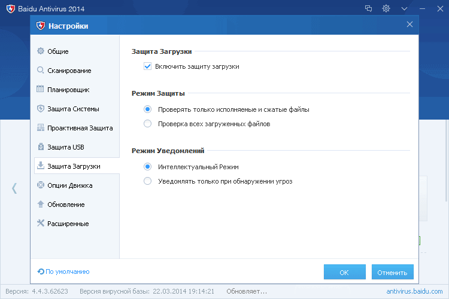The image size is (449, 299).
Task: Open the feedback chat icon in main title bar
Action: (x=369, y=8)
